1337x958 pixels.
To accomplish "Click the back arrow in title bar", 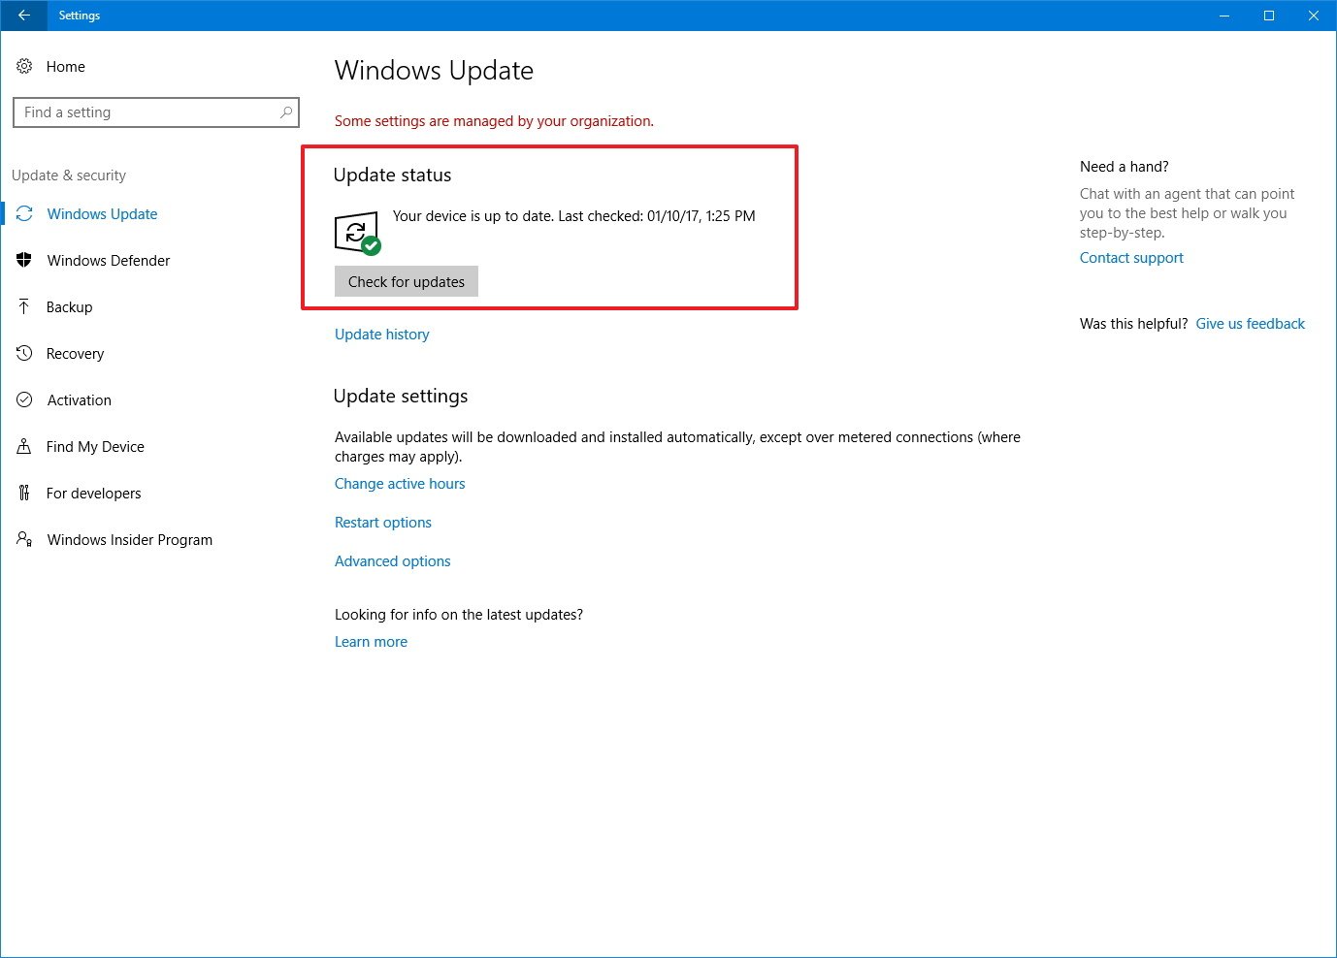I will pos(23,16).
